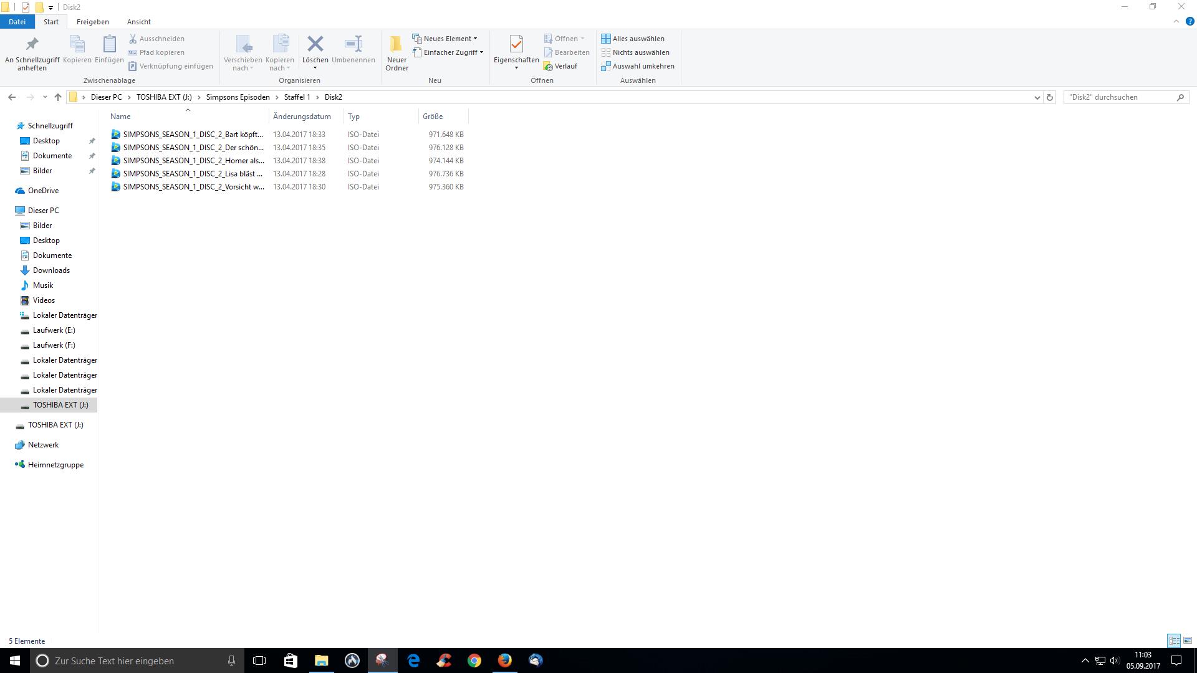Viewport: 1197px width, 673px height.
Task: Go up one folder level
Action: coord(58,97)
